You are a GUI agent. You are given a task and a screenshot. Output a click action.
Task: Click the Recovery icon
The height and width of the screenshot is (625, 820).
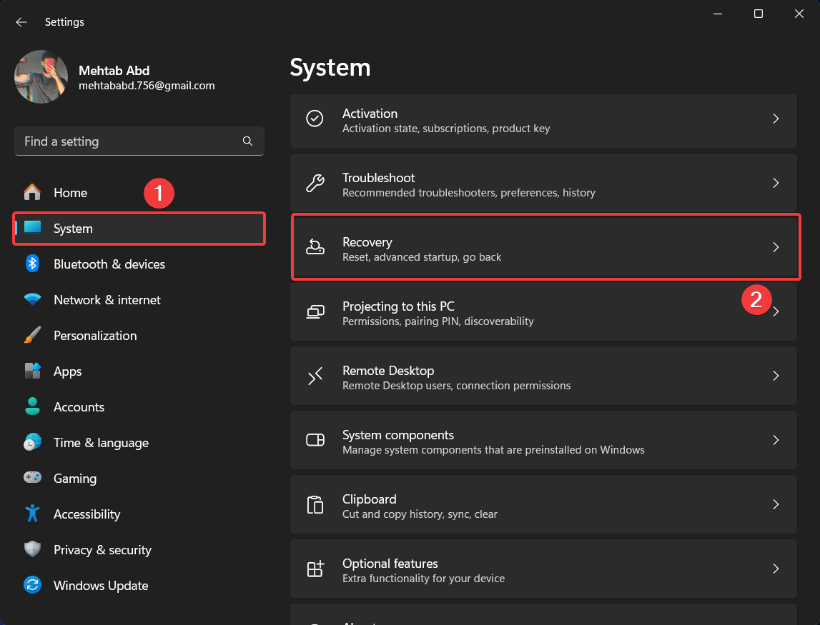tap(315, 247)
